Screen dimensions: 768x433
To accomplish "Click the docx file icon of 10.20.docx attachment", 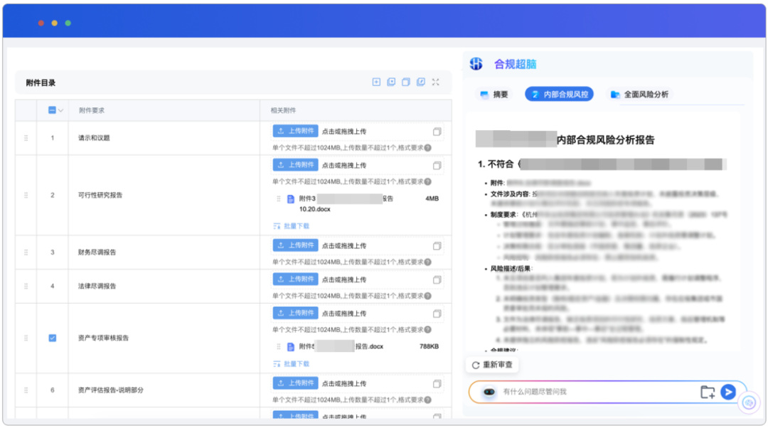I will [x=290, y=199].
